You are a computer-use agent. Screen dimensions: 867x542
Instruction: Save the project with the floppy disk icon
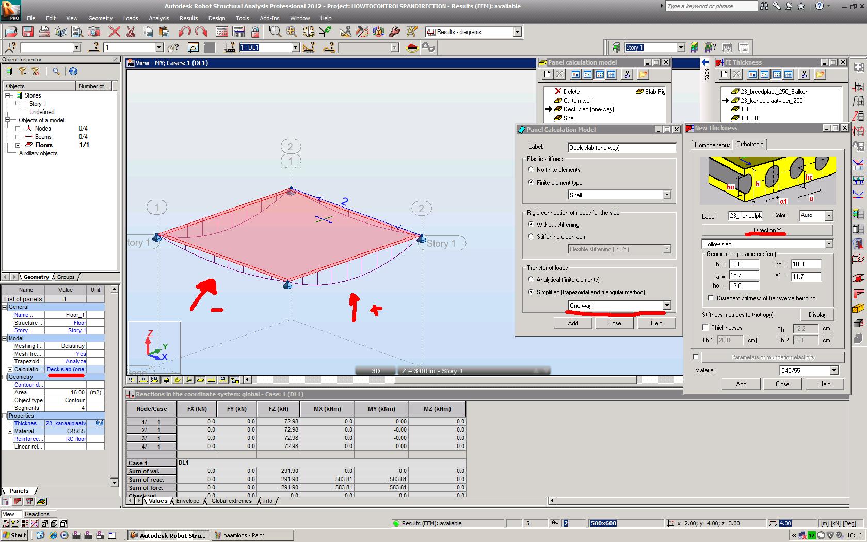pyautogui.click(x=27, y=32)
